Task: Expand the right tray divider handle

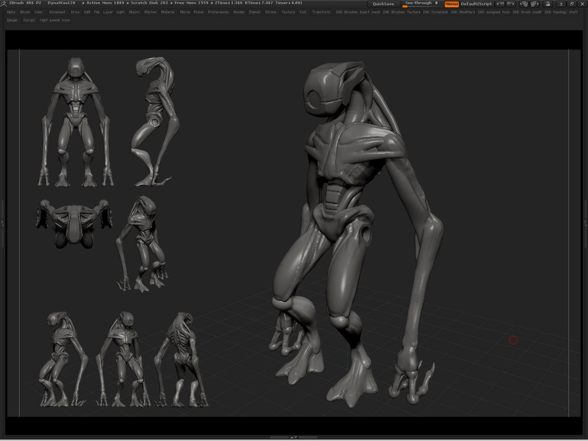Action: (586, 223)
